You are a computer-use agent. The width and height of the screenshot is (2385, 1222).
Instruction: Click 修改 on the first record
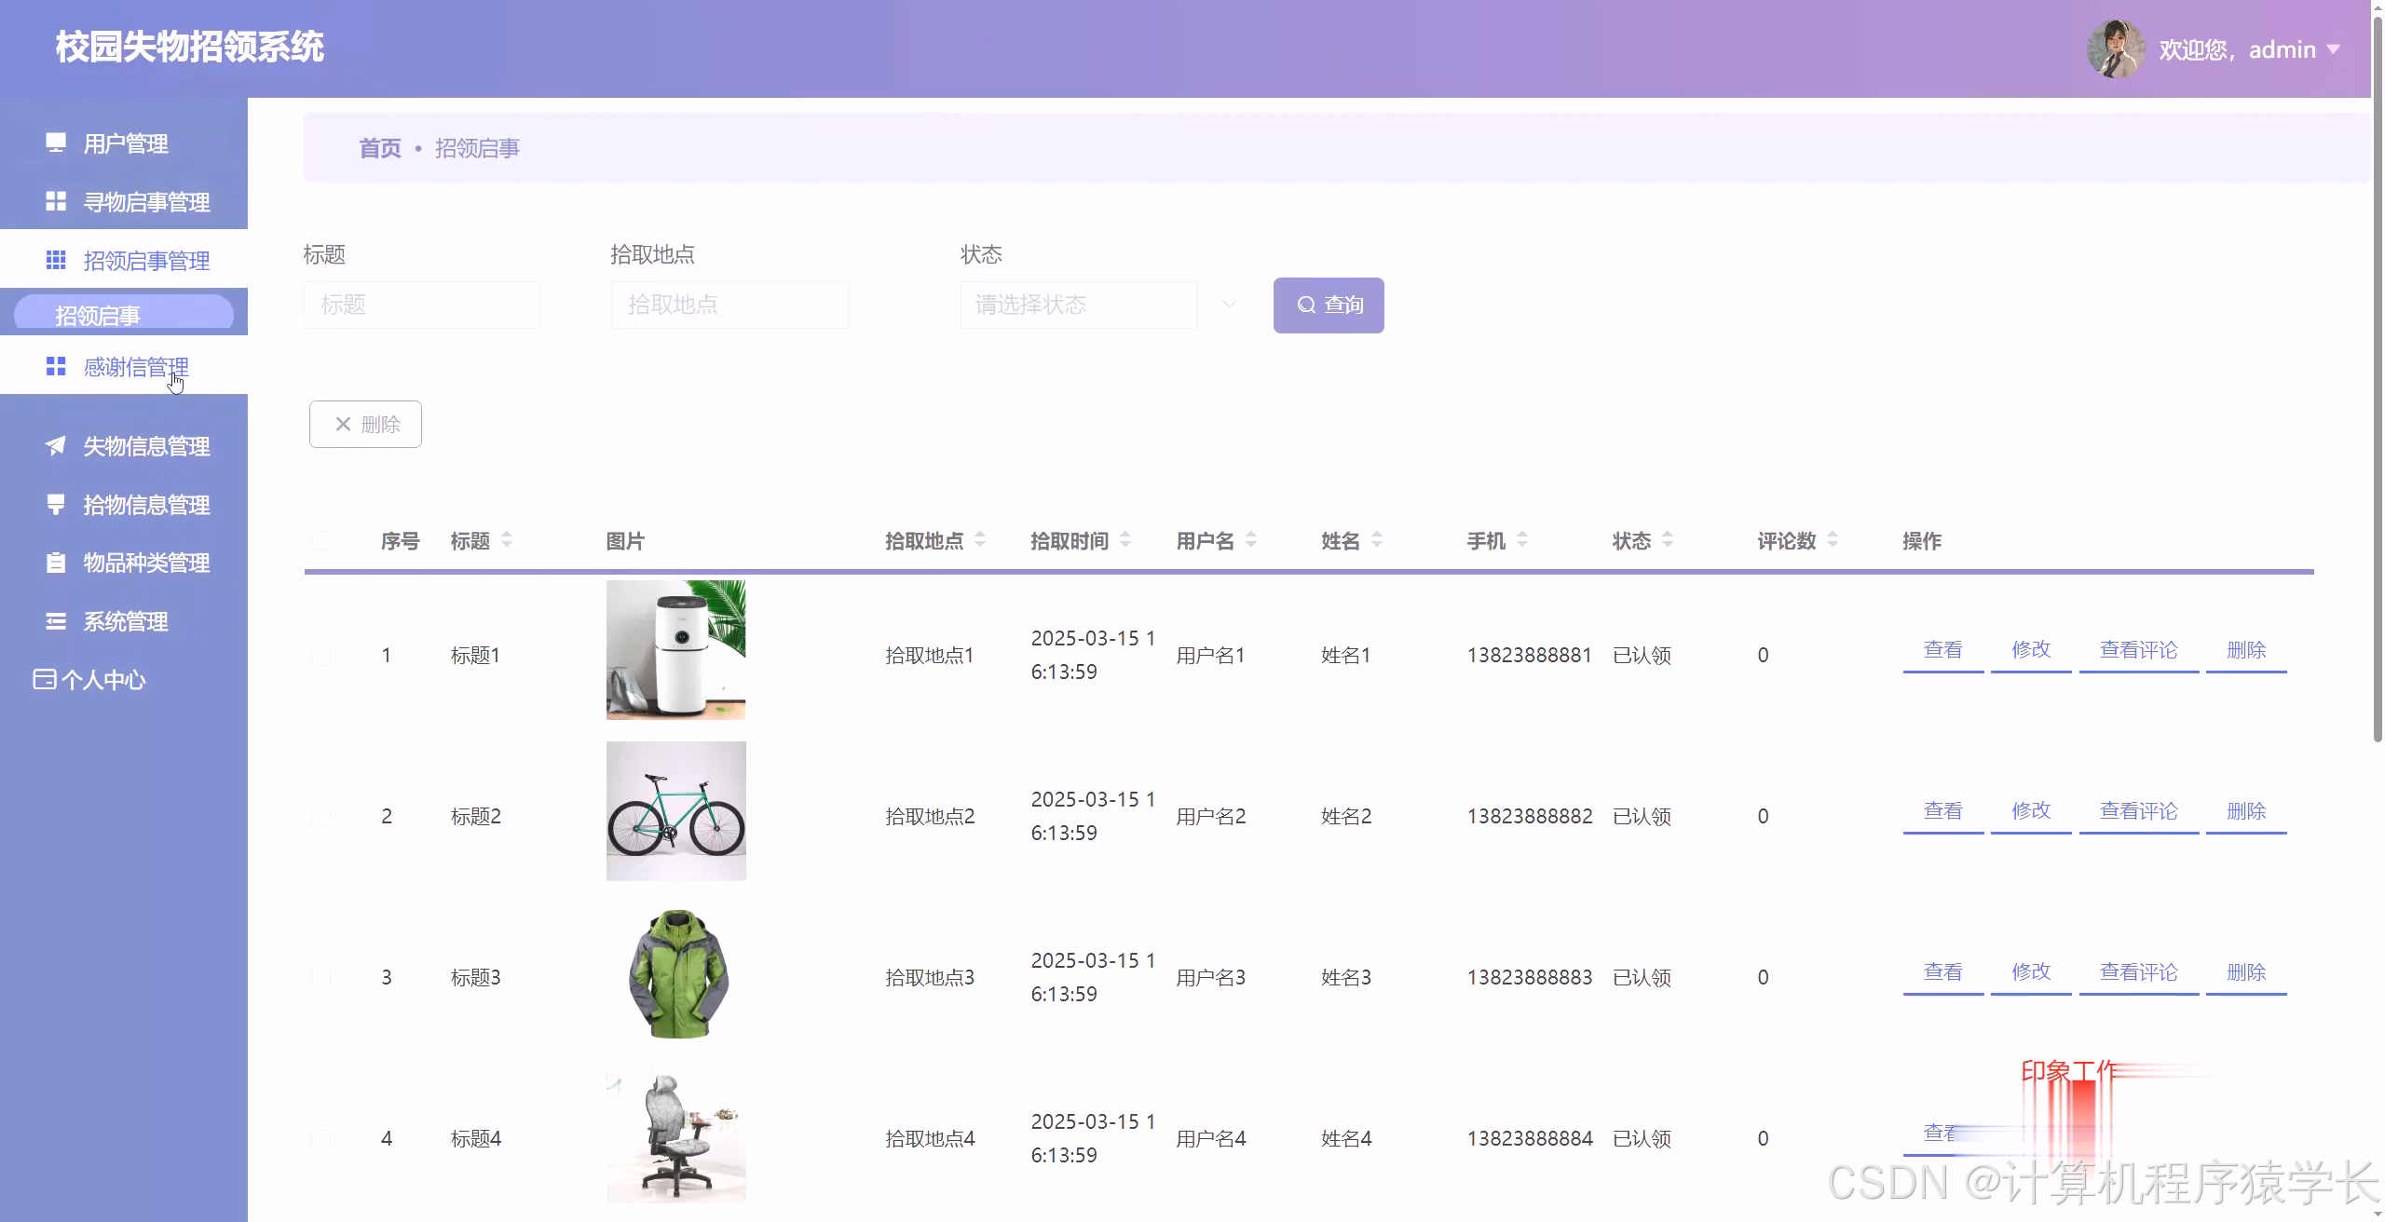[x=2031, y=649]
